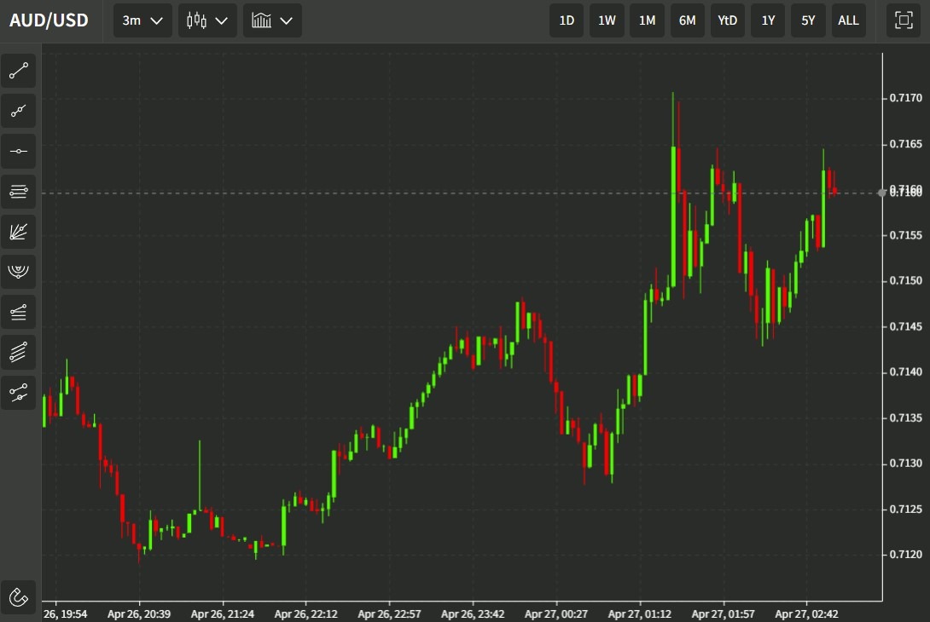
Task: Show the 6M range
Action: click(687, 20)
